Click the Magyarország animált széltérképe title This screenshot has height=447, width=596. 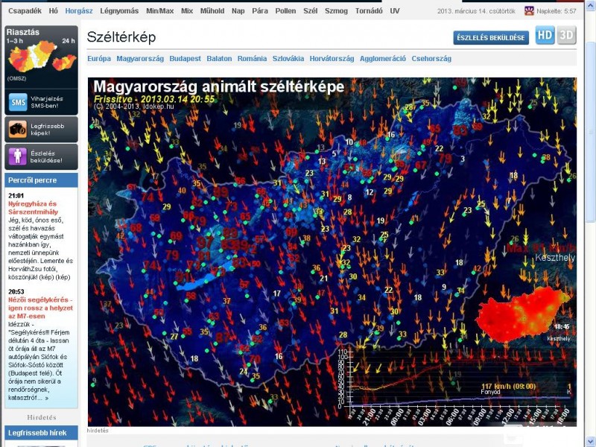(x=218, y=86)
